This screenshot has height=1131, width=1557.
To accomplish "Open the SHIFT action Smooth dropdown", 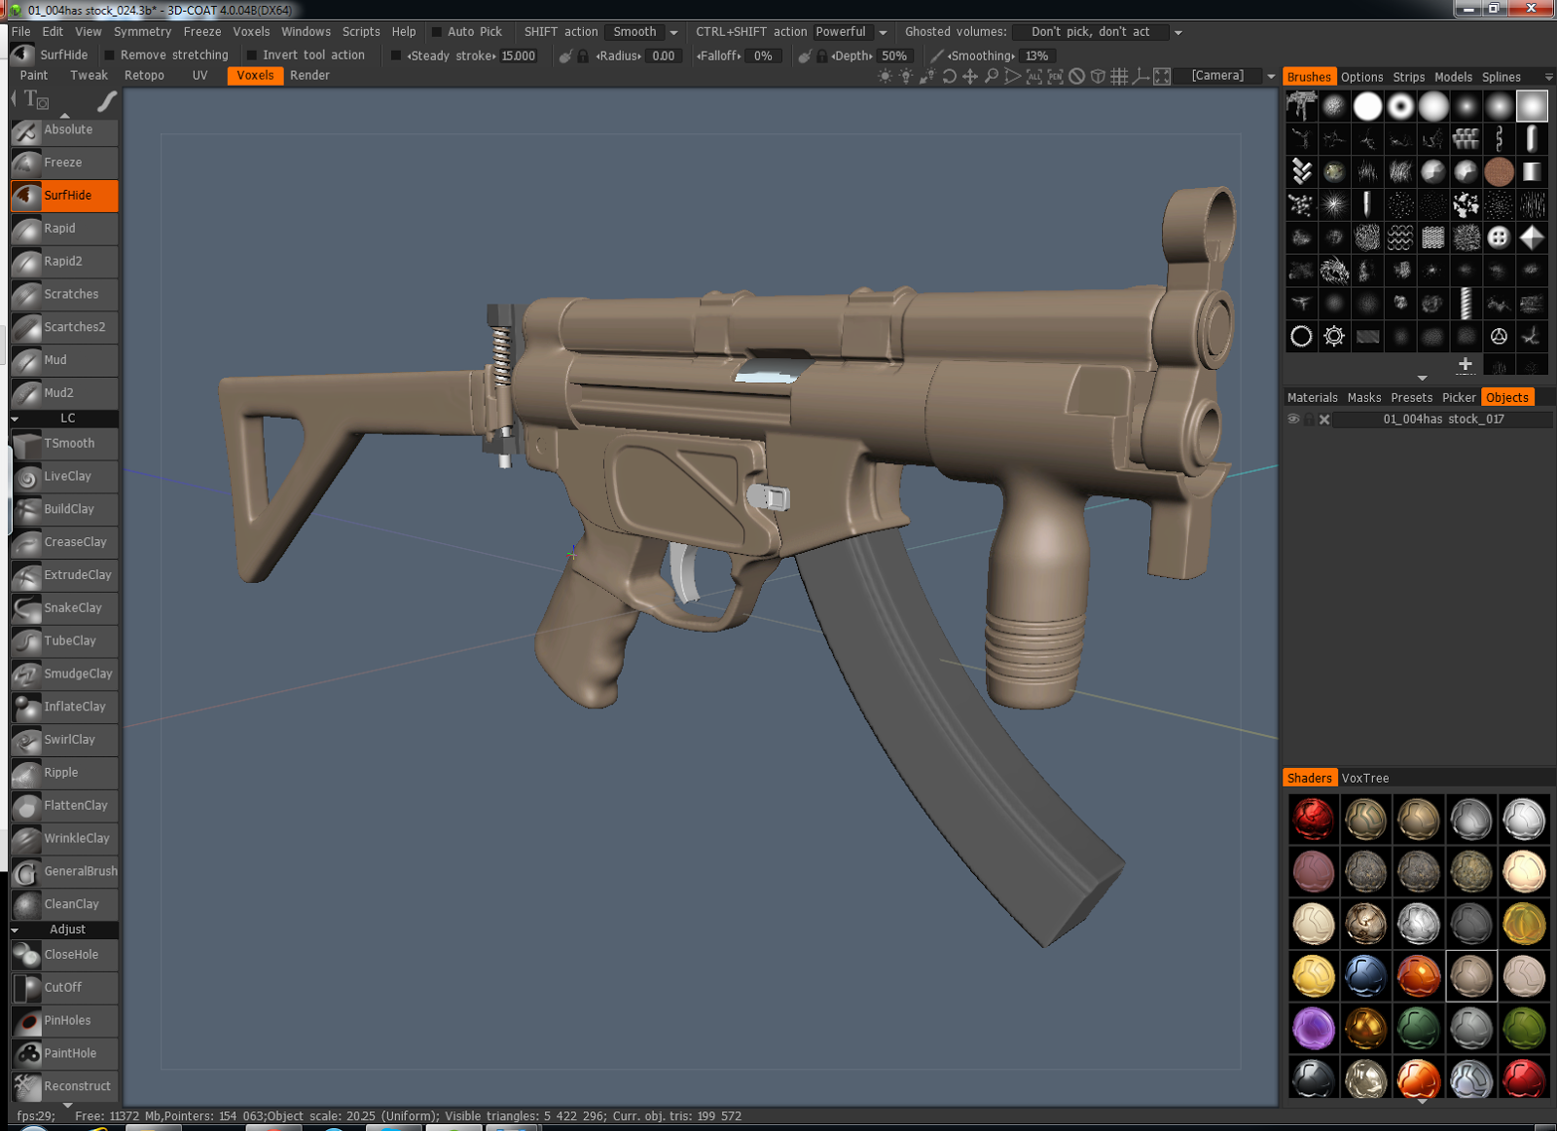I will (x=673, y=32).
